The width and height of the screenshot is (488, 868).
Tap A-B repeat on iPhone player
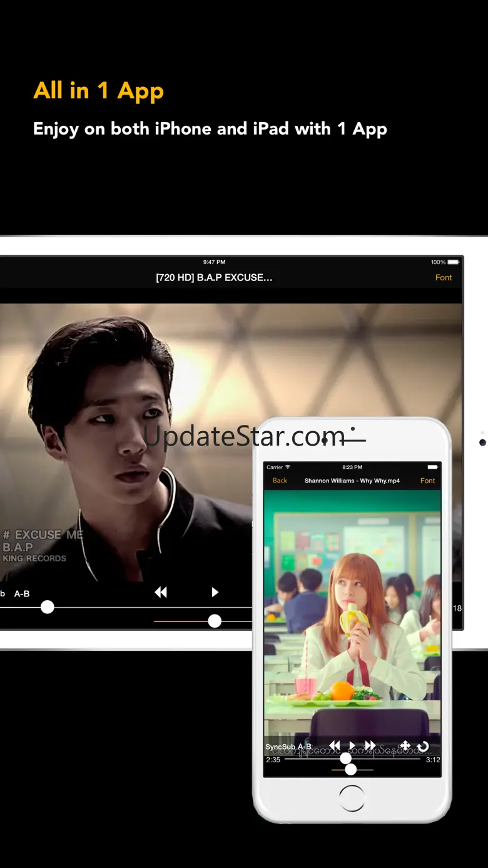click(x=305, y=747)
